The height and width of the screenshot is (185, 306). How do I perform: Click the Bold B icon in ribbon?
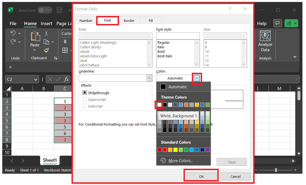pyautogui.click(x=65, y=42)
